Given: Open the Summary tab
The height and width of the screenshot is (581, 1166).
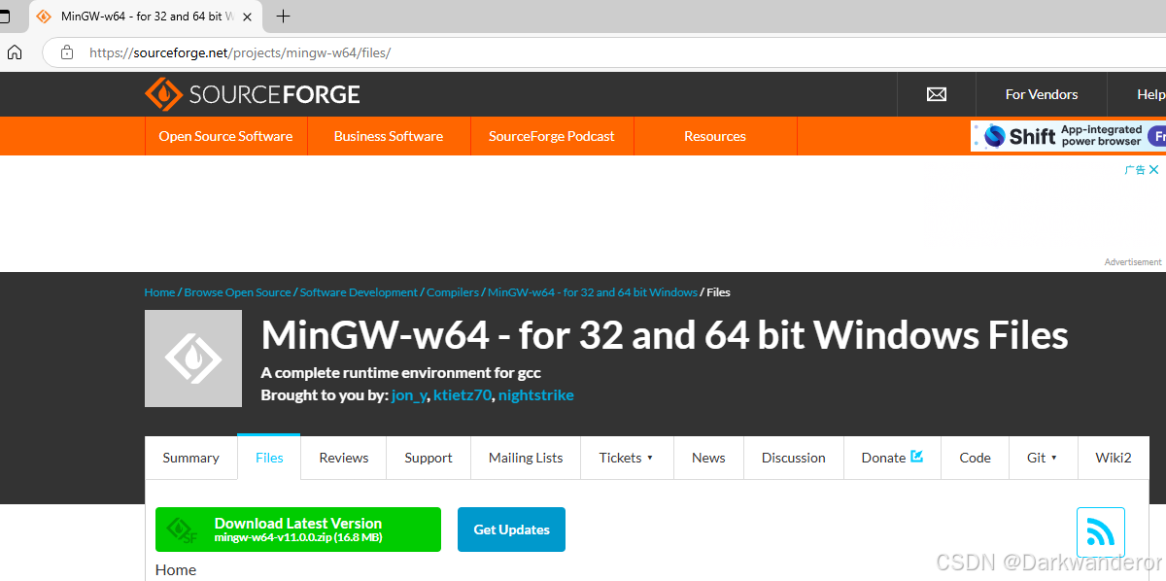Looking at the screenshot, I should pyautogui.click(x=190, y=458).
